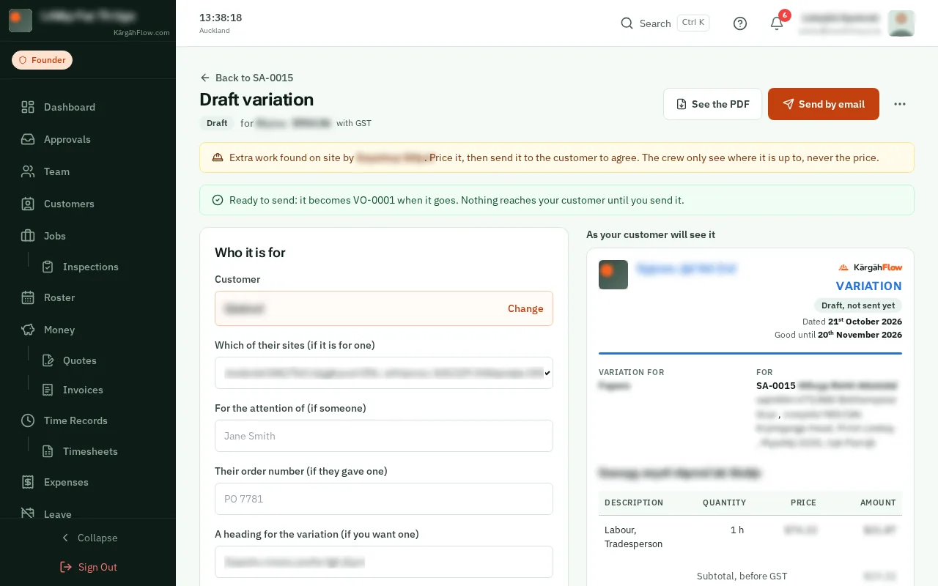Viewport: 938px width, 586px height.
Task: Click the 'Labour, Tradesperson' line description
Action: click(634, 537)
